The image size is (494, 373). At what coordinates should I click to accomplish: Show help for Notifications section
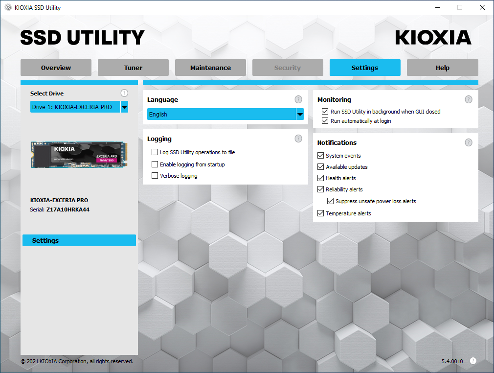(469, 142)
